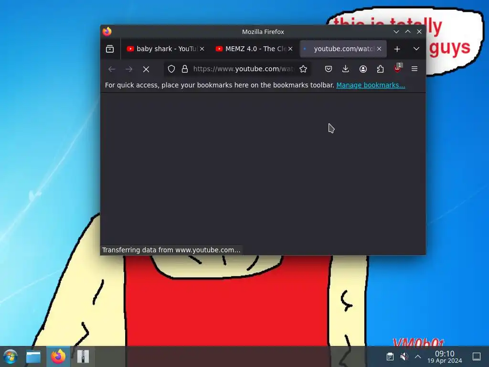
Task: Go forward one page
Action: click(129, 69)
